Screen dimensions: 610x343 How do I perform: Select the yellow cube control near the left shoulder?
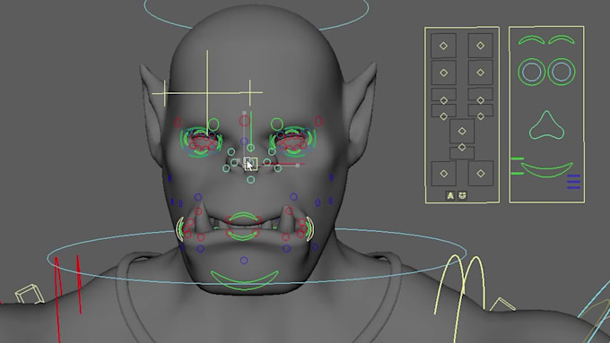point(30,294)
